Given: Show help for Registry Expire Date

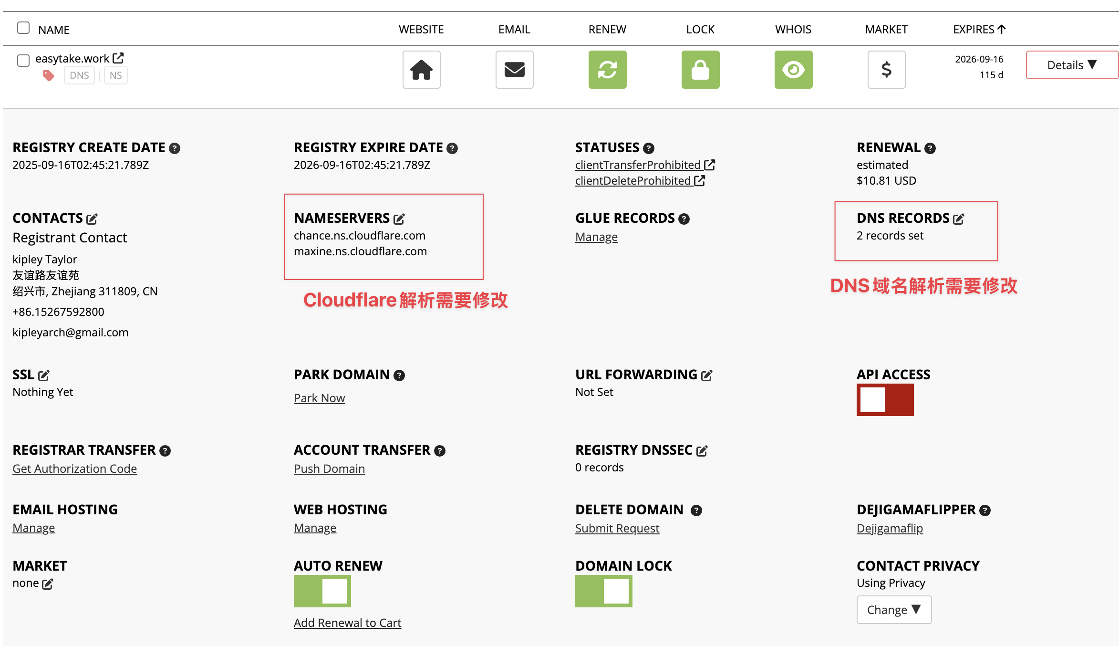Looking at the screenshot, I should [452, 148].
